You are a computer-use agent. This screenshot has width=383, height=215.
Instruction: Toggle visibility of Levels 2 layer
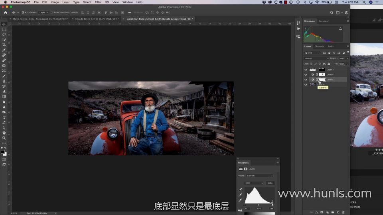pos(306,80)
